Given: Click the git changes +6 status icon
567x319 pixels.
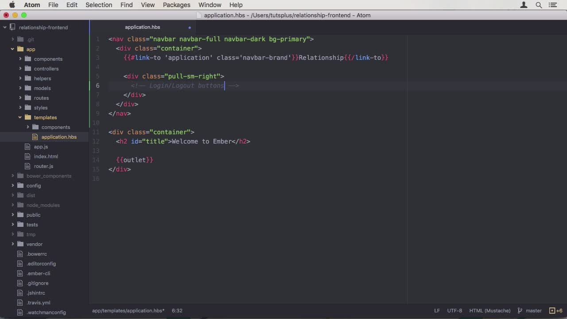Looking at the screenshot, I should (x=555, y=311).
